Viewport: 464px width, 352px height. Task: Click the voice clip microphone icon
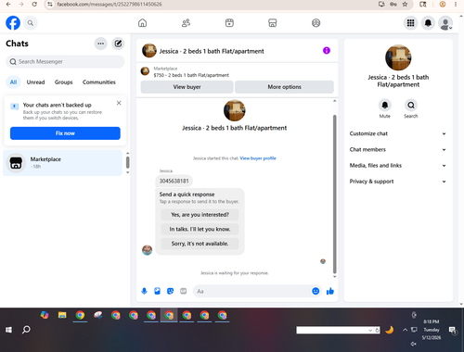click(144, 291)
